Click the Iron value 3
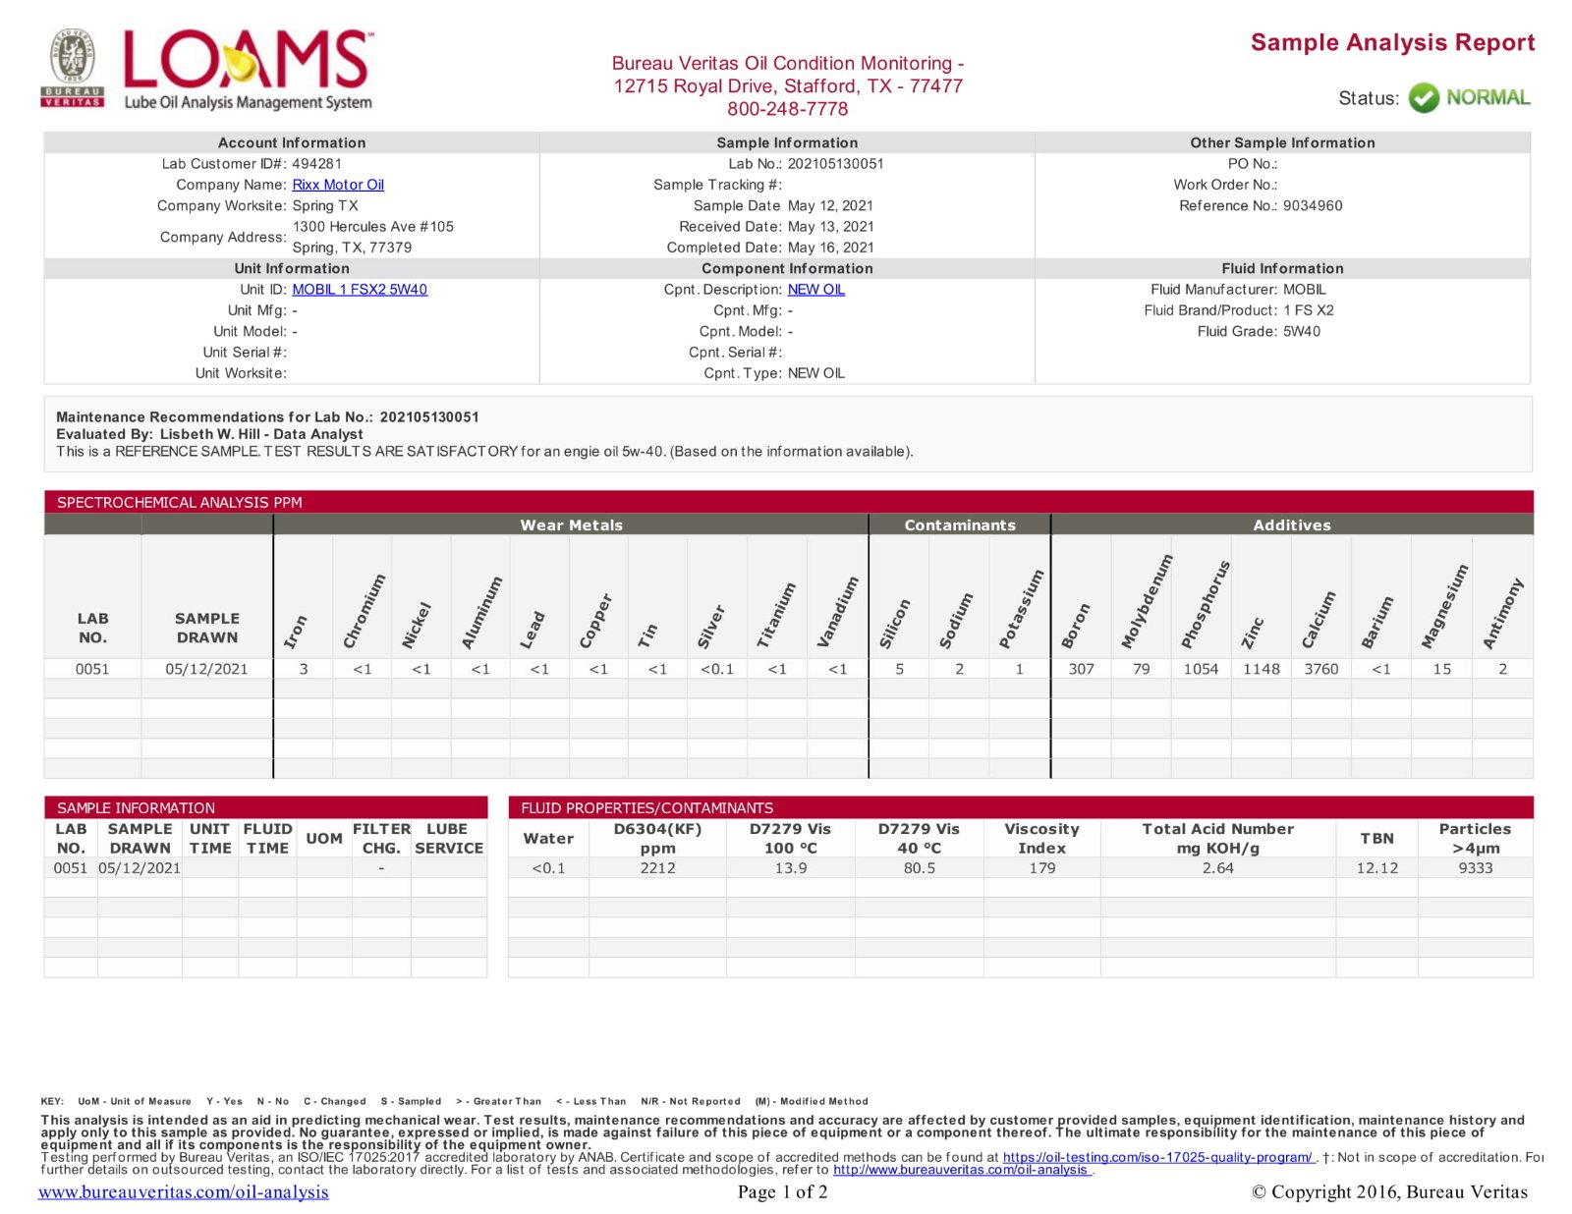This screenshot has width=1572, height=1214. coord(304,669)
